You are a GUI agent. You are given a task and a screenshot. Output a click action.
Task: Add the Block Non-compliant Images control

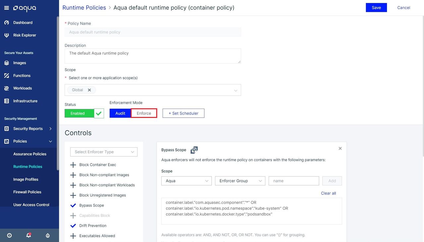point(73,175)
